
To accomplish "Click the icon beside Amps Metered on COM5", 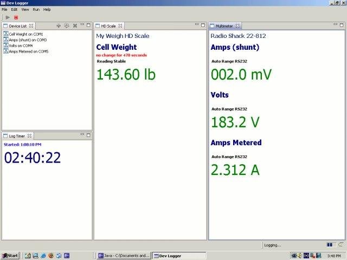I will [6, 51].
